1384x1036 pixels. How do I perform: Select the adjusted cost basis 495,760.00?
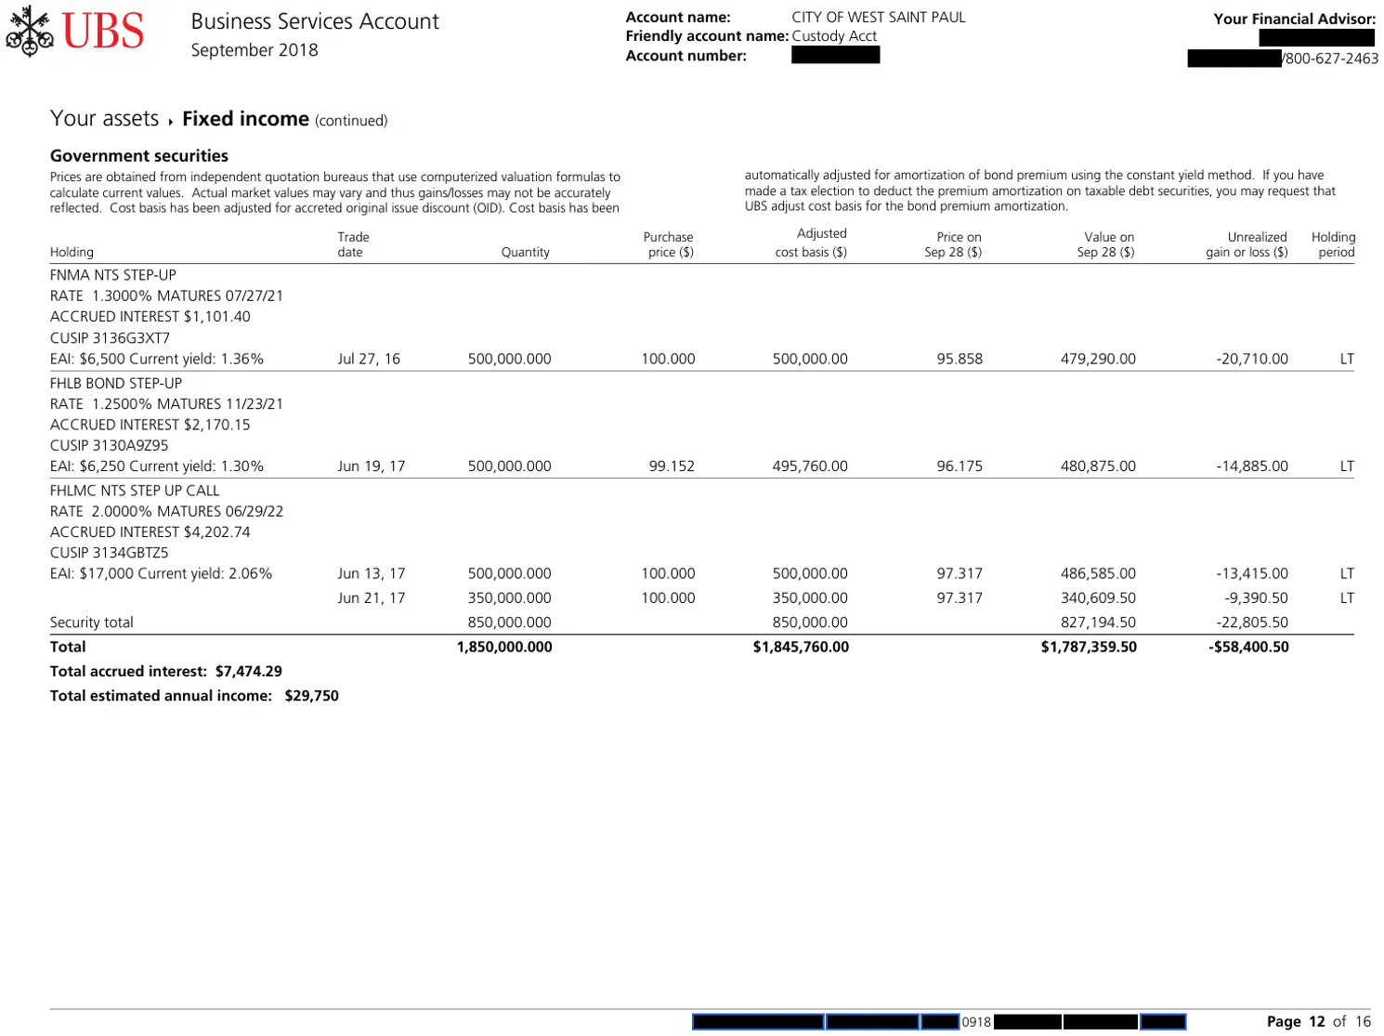point(810,466)
